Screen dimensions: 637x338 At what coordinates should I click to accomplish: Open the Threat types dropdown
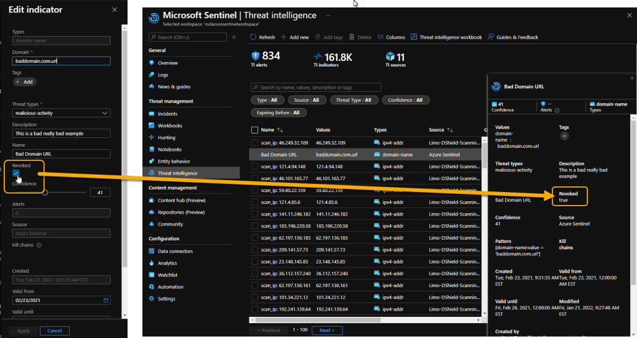[x=62, y=113]
